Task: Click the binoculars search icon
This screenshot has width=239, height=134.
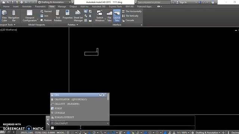Action: coord(173,2)
